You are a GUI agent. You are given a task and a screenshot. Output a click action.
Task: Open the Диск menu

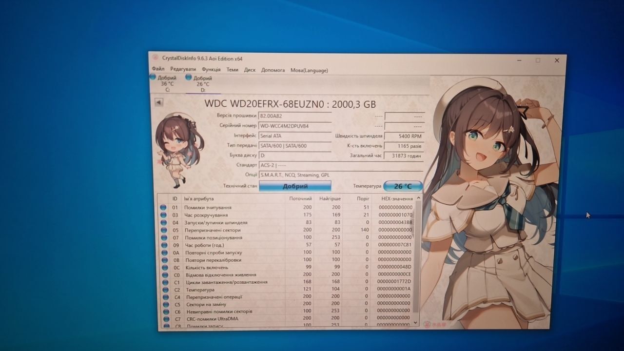click(x=250, y=70)
